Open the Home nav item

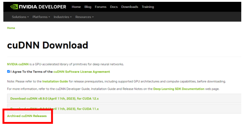76,7
